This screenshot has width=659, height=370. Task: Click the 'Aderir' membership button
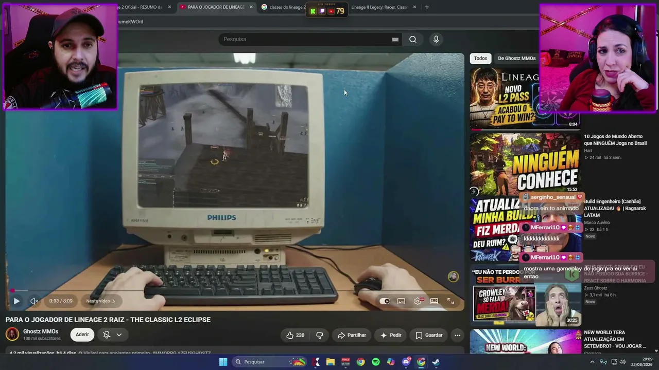(x=82, y=335)
